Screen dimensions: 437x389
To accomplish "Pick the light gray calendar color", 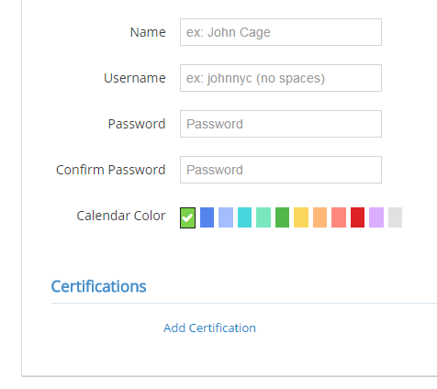I will (x=395, y=217).
